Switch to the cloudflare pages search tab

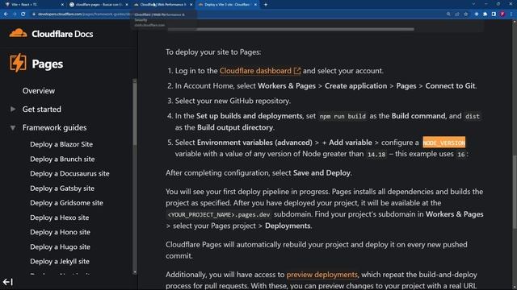pos(99,5)
